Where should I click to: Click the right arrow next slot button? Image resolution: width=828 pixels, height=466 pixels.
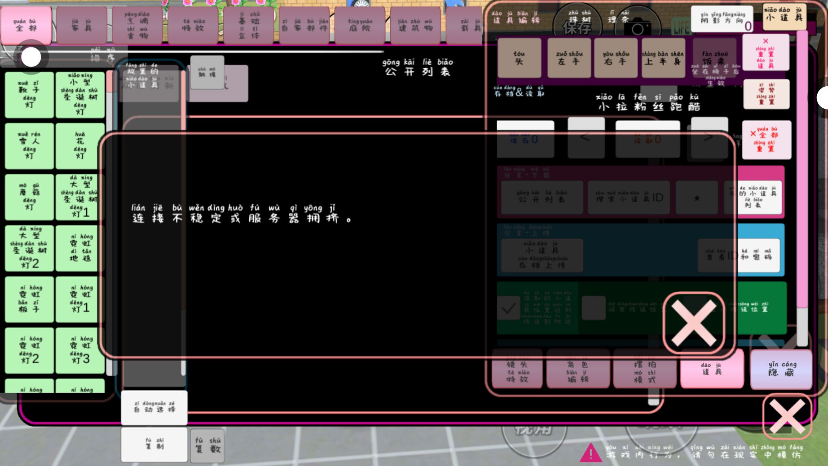(x=709, y=138)
